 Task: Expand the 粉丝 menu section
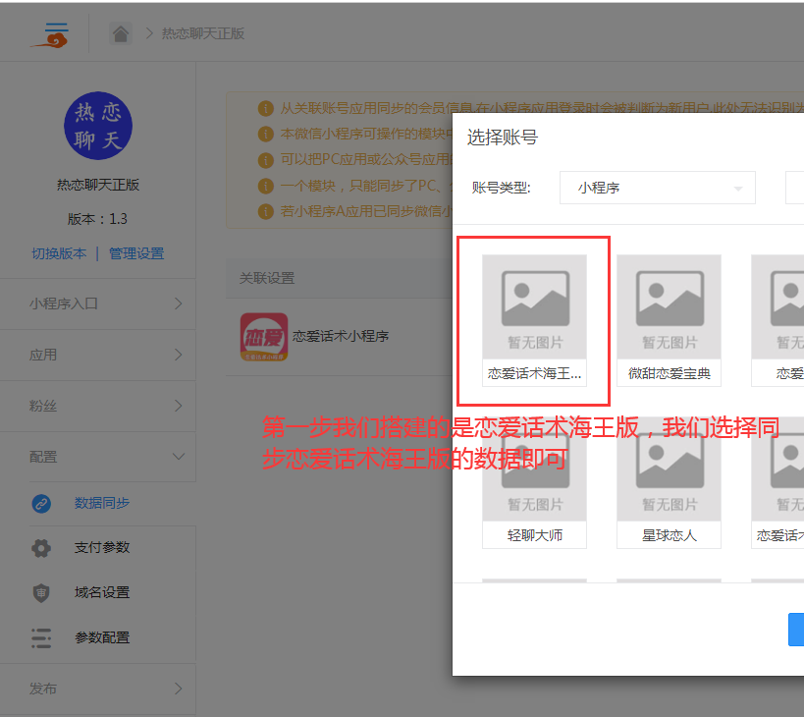click(x=98, y=406)
